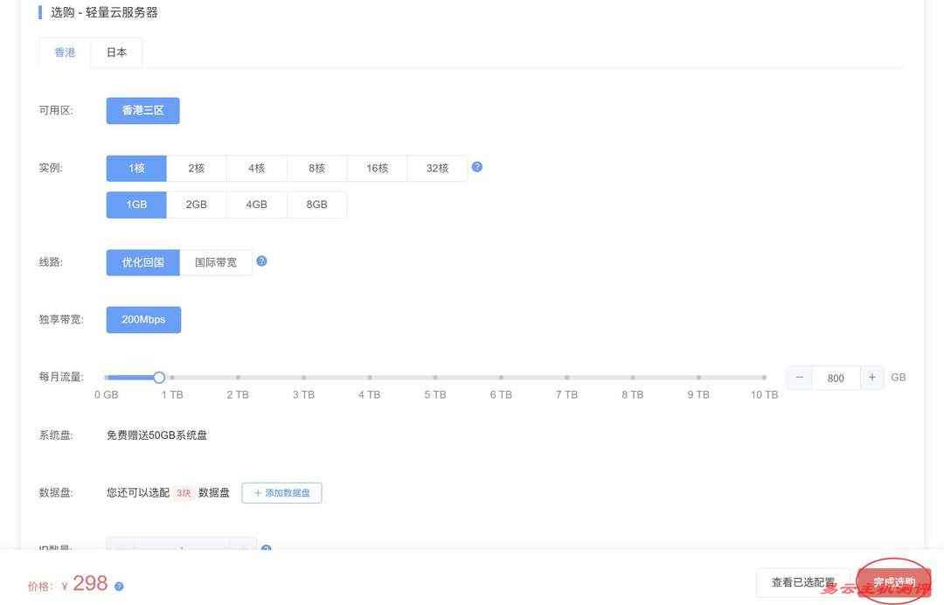This screenshot has height=605, width=944.
Task: Choose the 4GB memory option
Action: click(x=256, y=205)
